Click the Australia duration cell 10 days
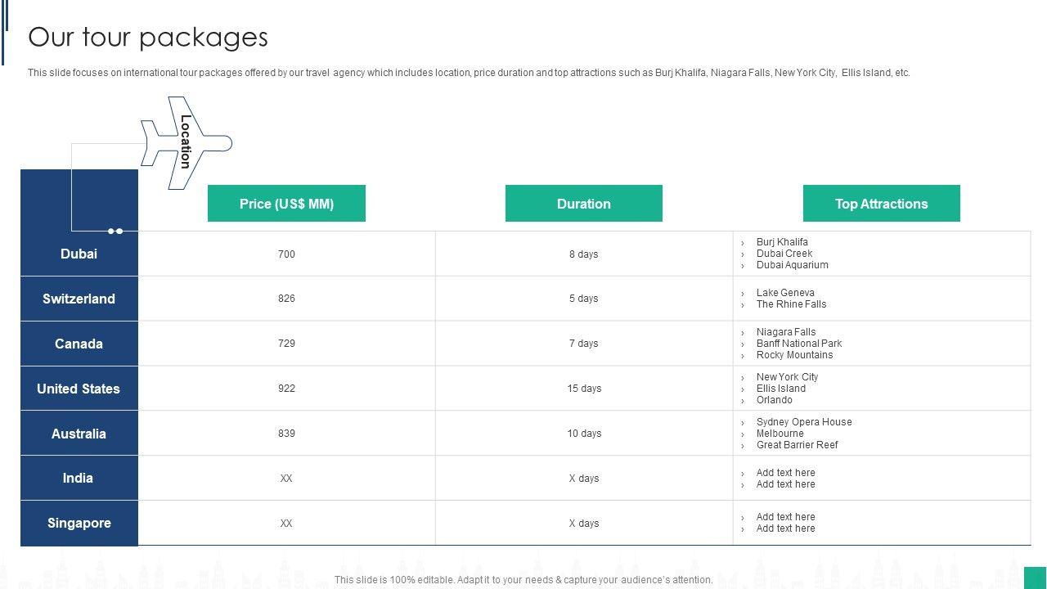The width and height of the screenshot is (1047, 589). coord(584,434)
